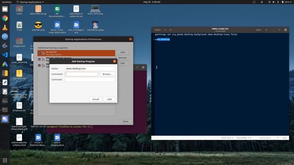294x165 pixels.
Task: Open the Google Ads icon in the dock
Action: click(5, 64)
